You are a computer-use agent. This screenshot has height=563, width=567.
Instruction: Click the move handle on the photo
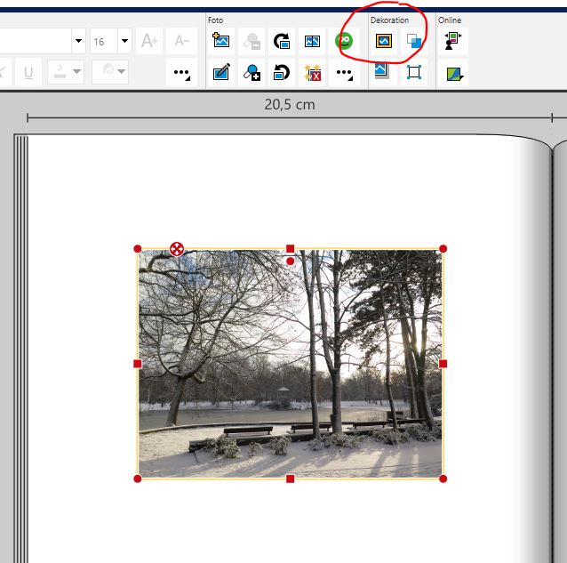click(x=177, y=249)
